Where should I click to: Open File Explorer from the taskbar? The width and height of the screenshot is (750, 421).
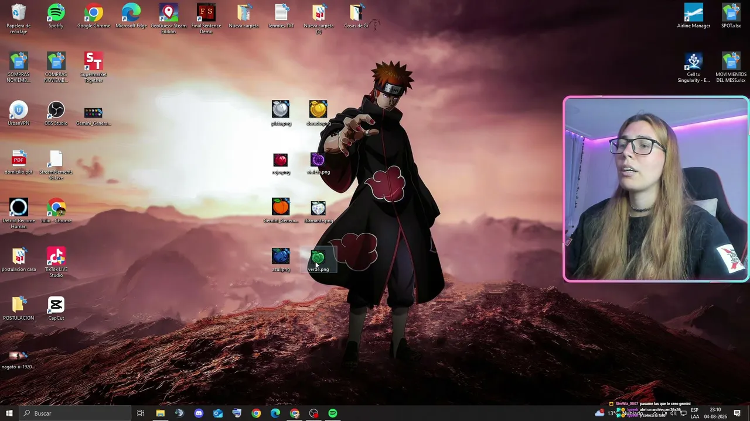pos(160,413)
